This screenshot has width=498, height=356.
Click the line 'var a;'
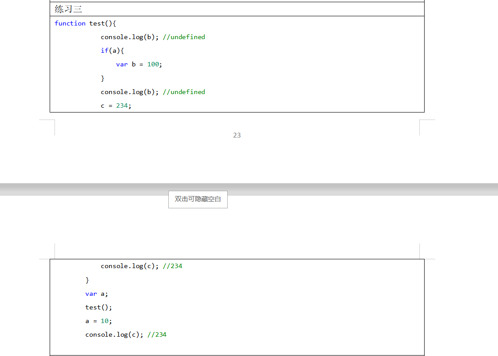97,294
